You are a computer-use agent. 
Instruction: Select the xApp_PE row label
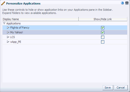[16, 42]
